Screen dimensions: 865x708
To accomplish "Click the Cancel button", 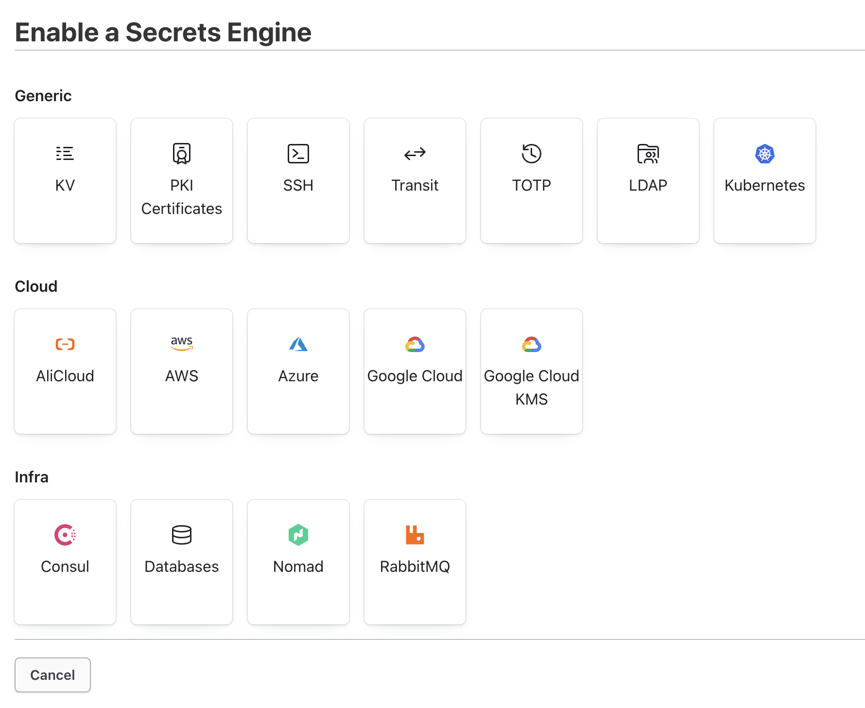I will (52, 675).
